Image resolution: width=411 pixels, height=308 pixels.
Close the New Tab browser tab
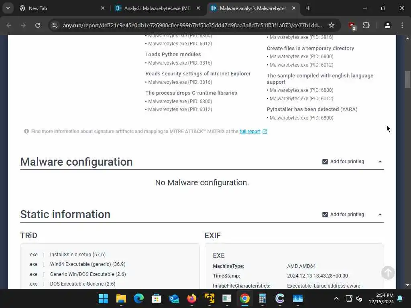[x=103, y=8]
